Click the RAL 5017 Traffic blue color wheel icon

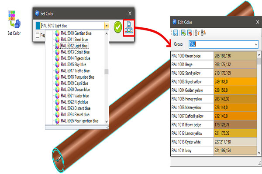pyautogui.click(x=57, y=70)
